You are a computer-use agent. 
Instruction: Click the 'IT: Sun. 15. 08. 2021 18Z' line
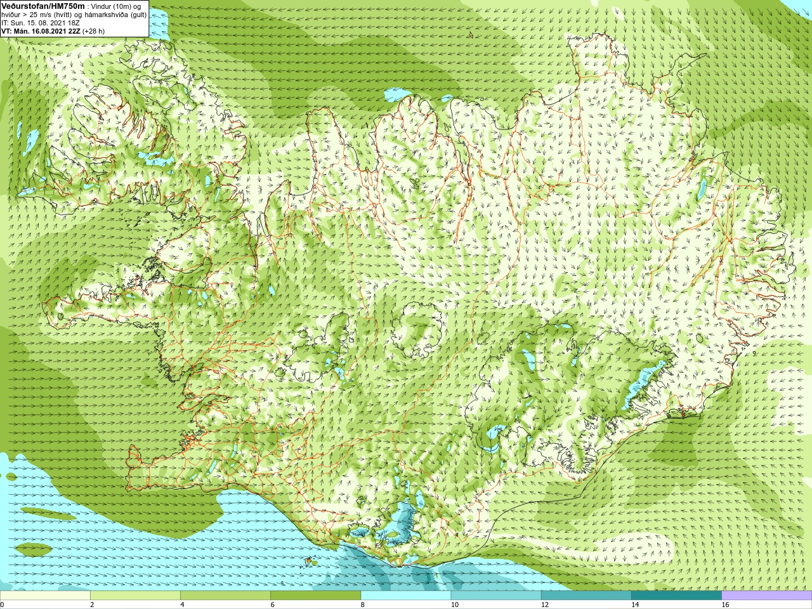click(41, 23)
